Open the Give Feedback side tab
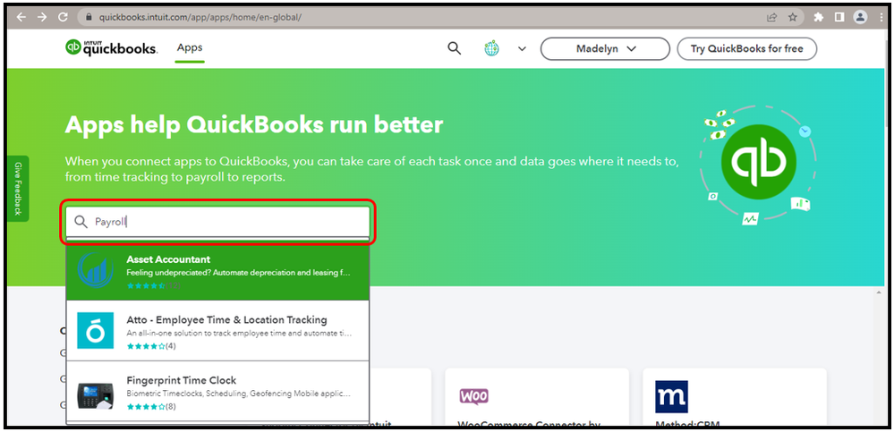This screenshot has height=432, width=894. pyautogui.click(x=18, y=189)
